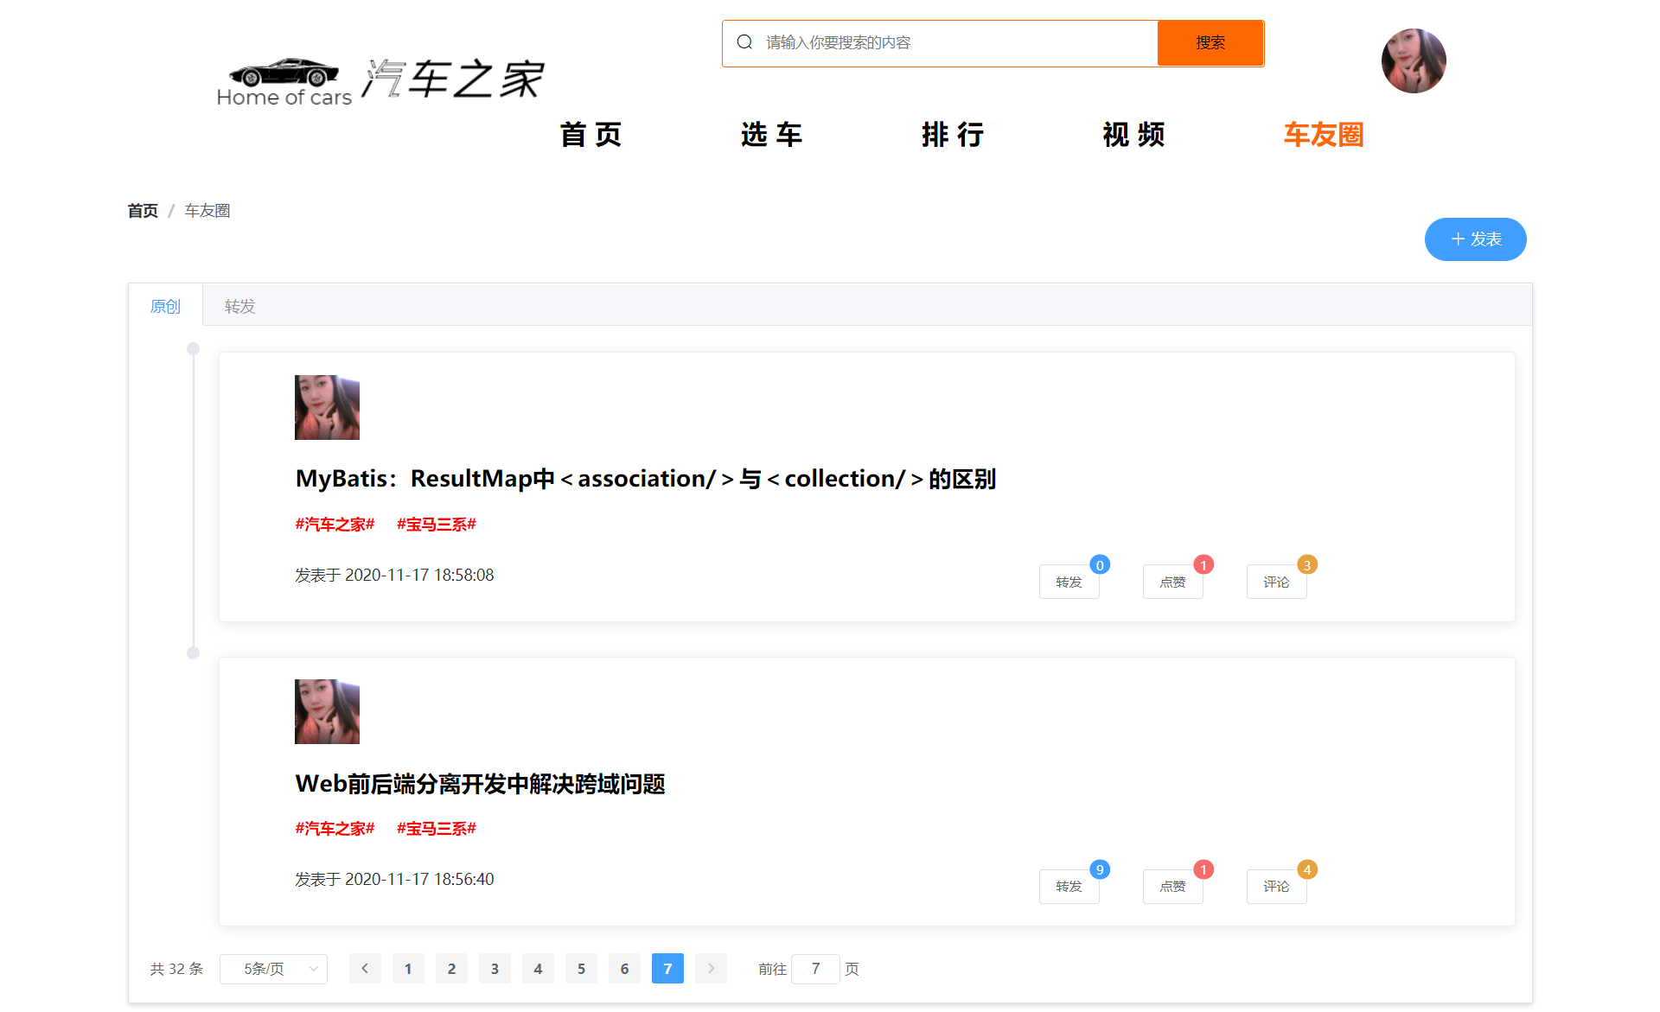Click the 转发 (forward) icon on the MyBatis post
The width and height of the screenshot is (1660, 1012).
[x=1069, y=582]
